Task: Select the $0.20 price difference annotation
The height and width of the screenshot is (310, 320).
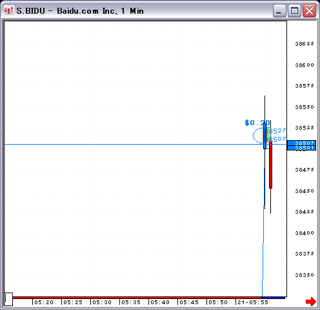Action: [x=257, y=123]
